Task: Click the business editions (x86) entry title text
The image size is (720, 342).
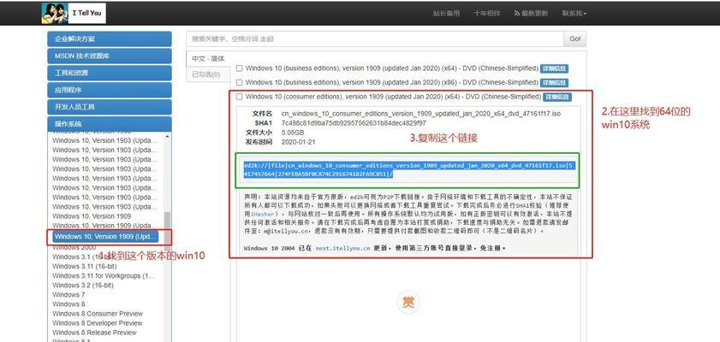Action: click(392, 83)
